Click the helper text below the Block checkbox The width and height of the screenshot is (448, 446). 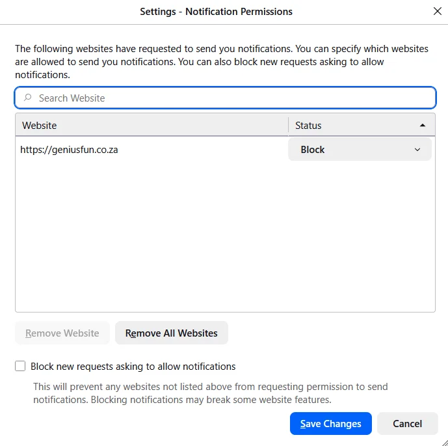[210, 393]
